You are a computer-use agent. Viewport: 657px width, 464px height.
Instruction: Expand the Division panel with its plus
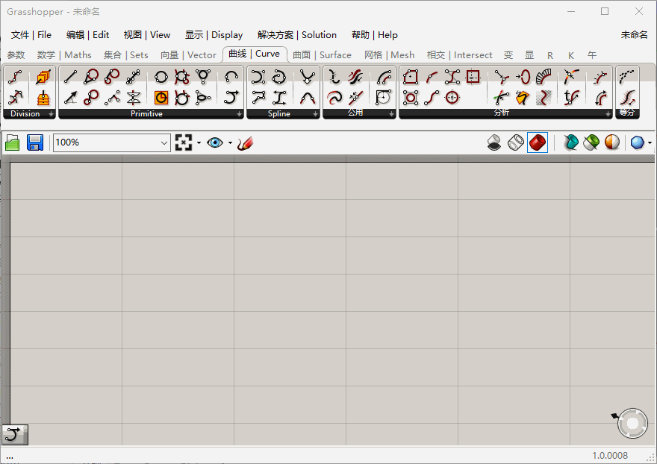(x=51, y=114)
